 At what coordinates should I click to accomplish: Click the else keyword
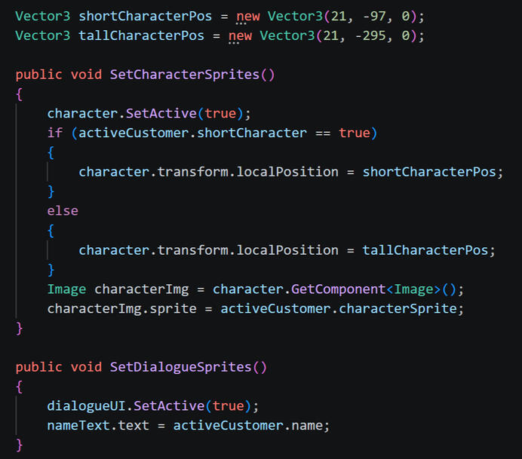click(63, 211)
